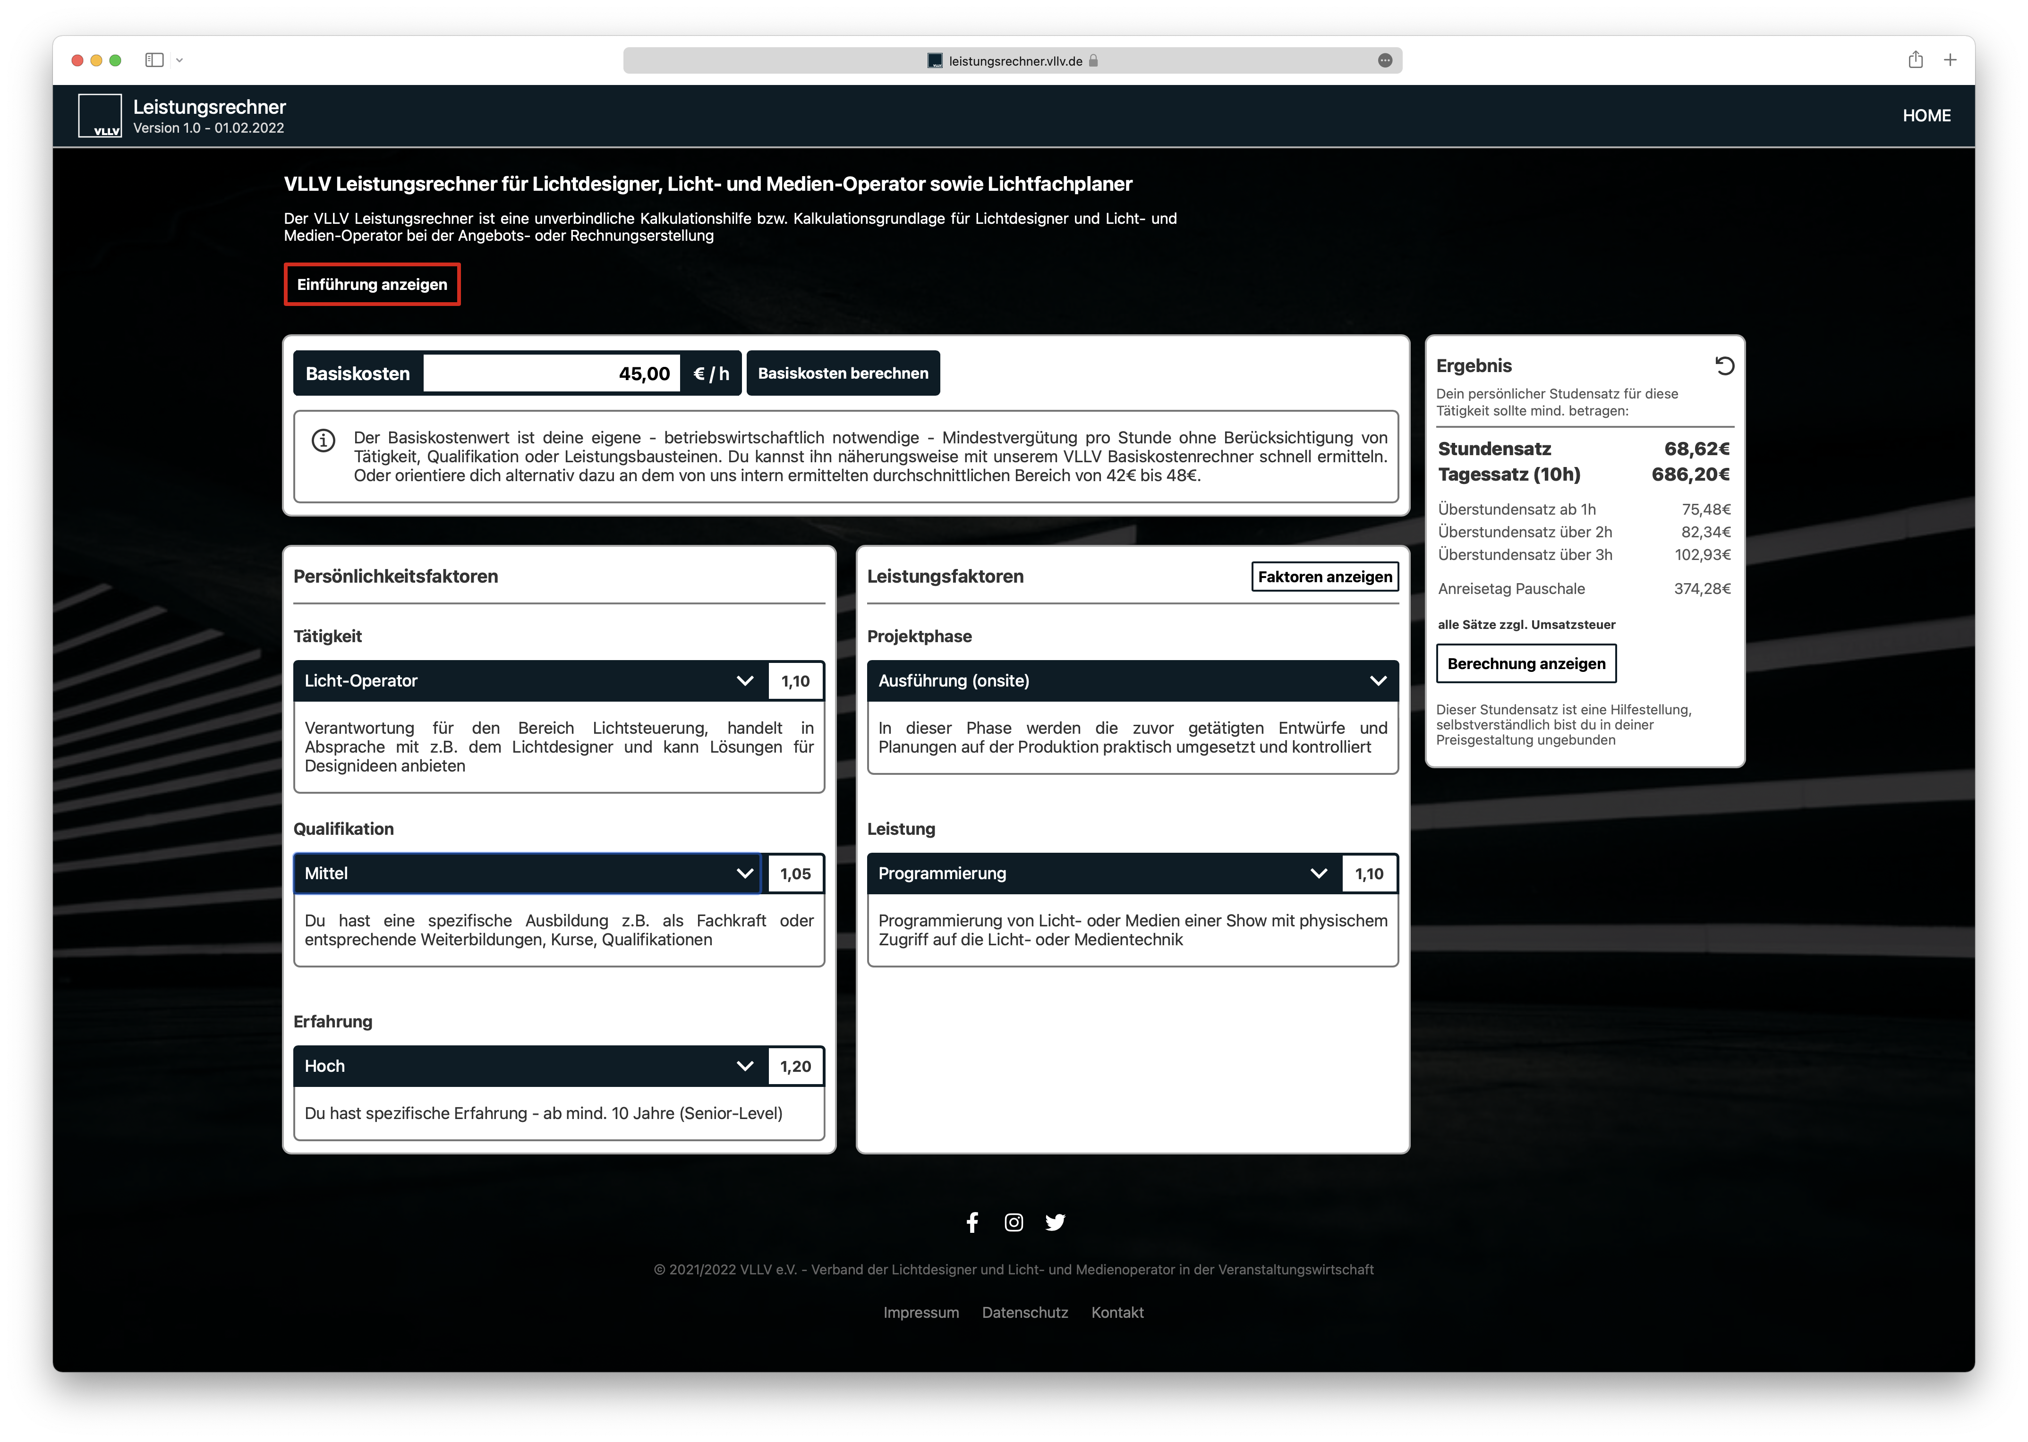Click Überstundensatz über 3h value 102,93€

tap(1702, 555)
